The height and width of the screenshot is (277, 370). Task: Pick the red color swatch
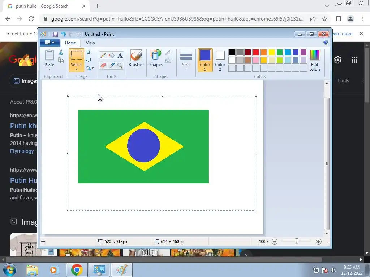tap(256, 52)
